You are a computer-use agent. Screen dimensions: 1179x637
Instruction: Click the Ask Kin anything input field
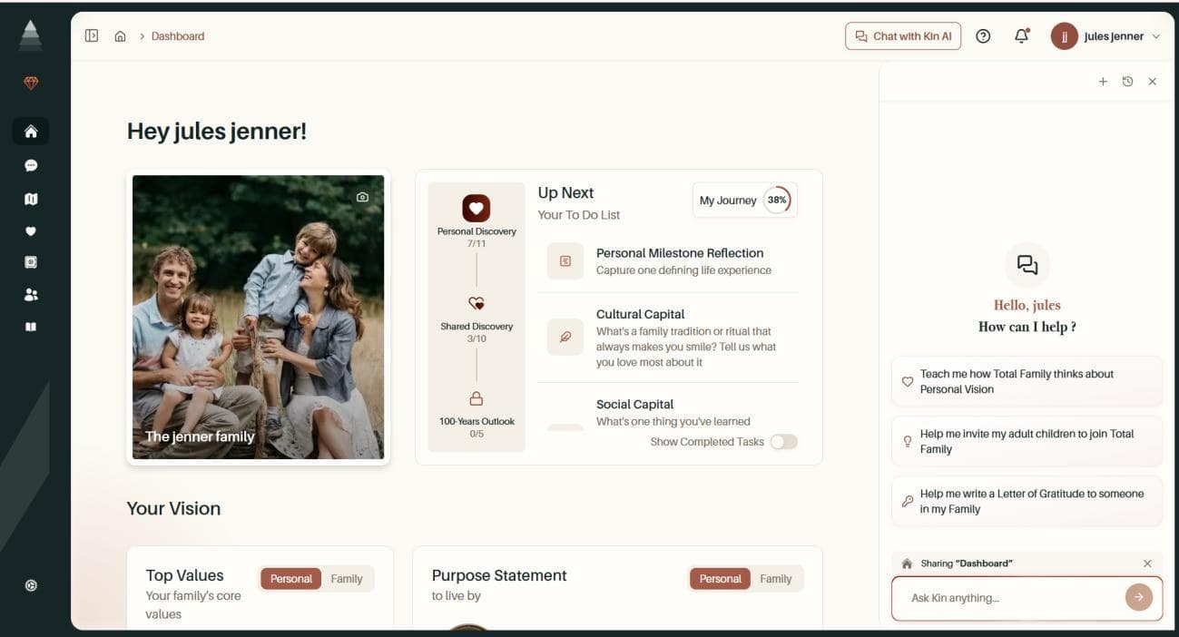1014,598
